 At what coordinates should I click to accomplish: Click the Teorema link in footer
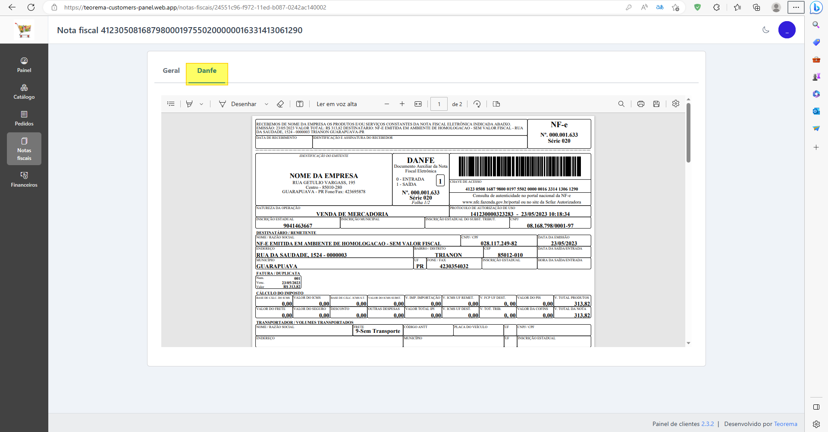click(786, 424)
